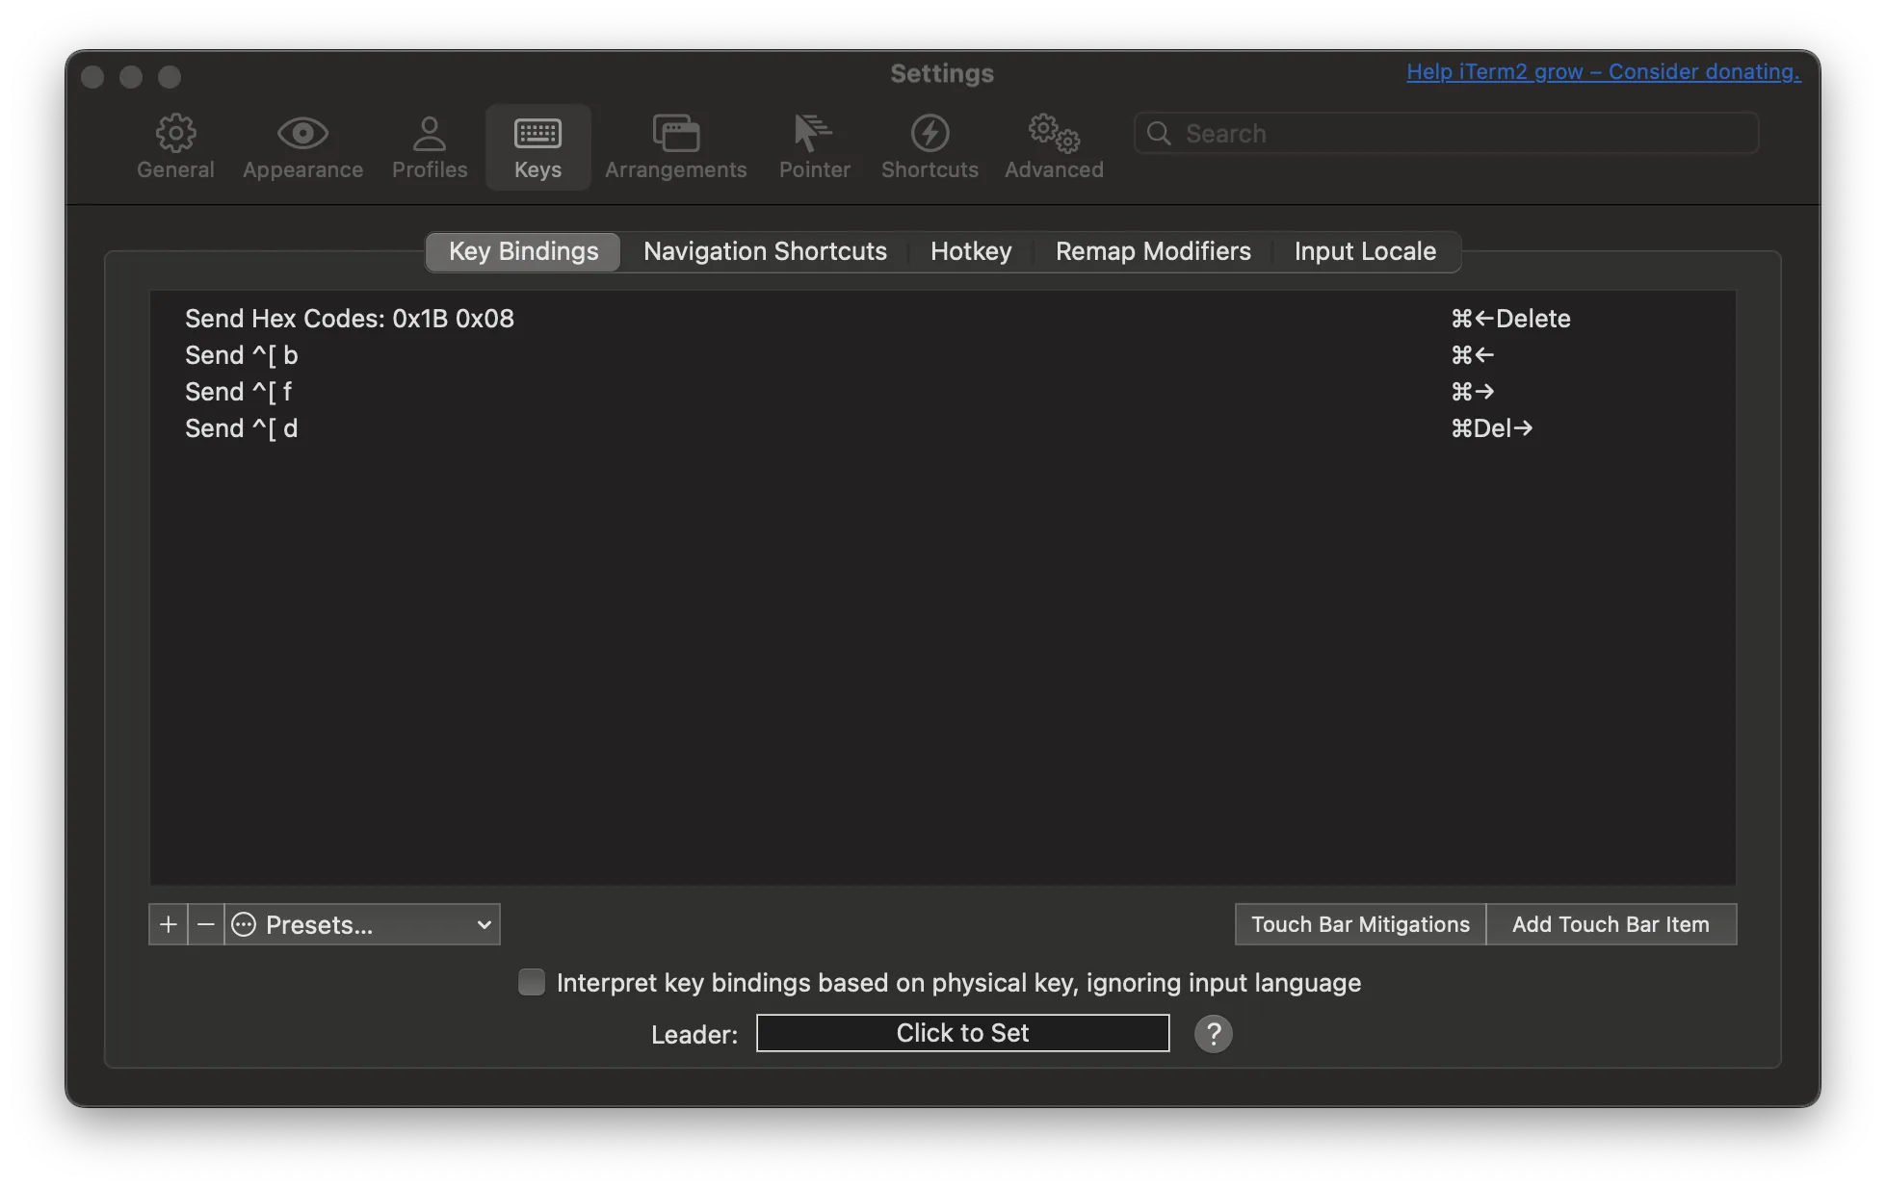Select the Key Bindings tab

(x=523, y=251)
